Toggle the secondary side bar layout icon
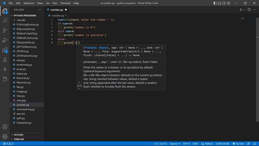The image size is (259, 146). [x=224, y=3]
